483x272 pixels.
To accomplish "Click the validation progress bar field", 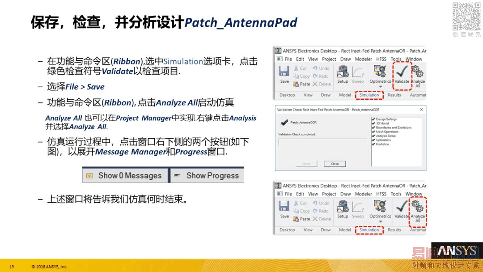I will point(322,142).
